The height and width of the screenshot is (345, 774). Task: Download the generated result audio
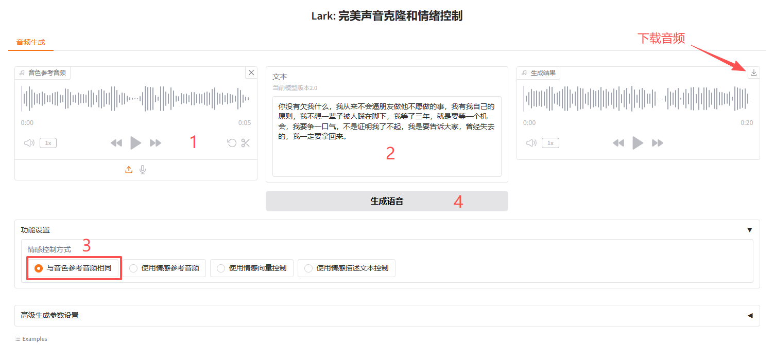[754, 72]
